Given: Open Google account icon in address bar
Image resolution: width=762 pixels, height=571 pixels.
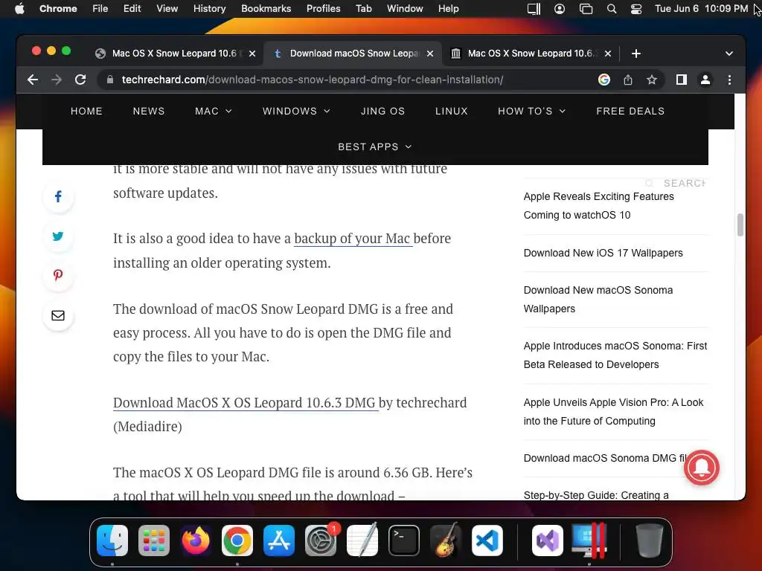Looking at the screenshot, I should pyautogui.click(x=604, y=80).
